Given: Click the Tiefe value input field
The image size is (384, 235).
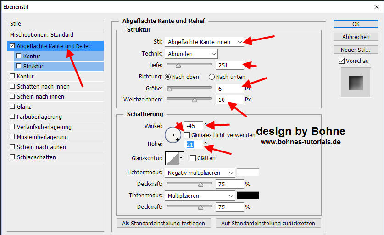Looking at the screenshot, I should 229,65.
